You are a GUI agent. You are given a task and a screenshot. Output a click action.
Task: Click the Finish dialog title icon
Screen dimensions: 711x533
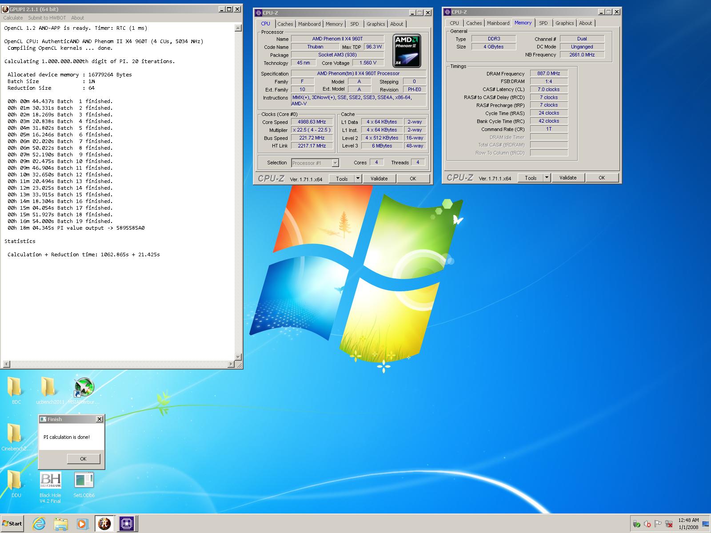[43, 419]
